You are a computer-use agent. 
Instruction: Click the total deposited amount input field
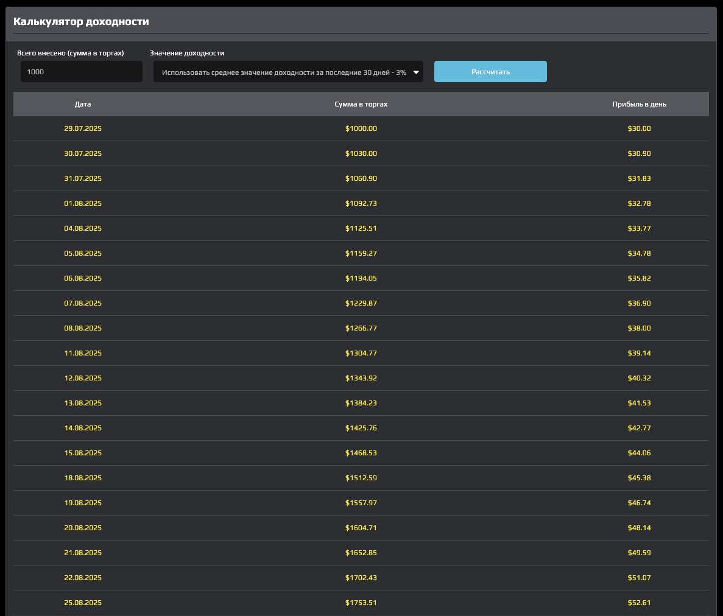[x=81, y=72]
